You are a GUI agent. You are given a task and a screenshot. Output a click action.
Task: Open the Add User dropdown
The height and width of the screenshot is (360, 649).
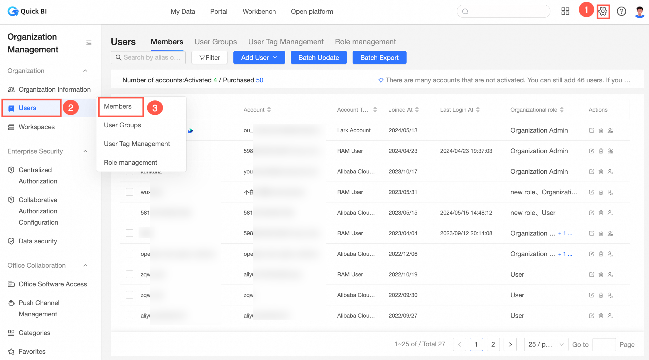coord(259,57)
